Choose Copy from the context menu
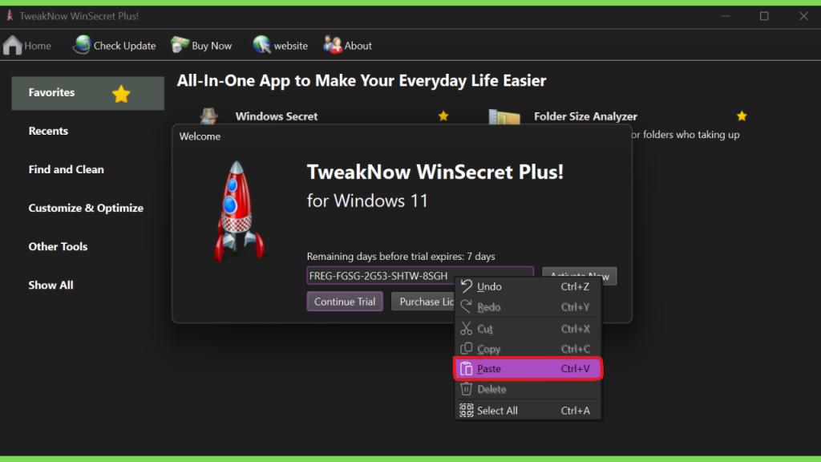 point(528,349)
